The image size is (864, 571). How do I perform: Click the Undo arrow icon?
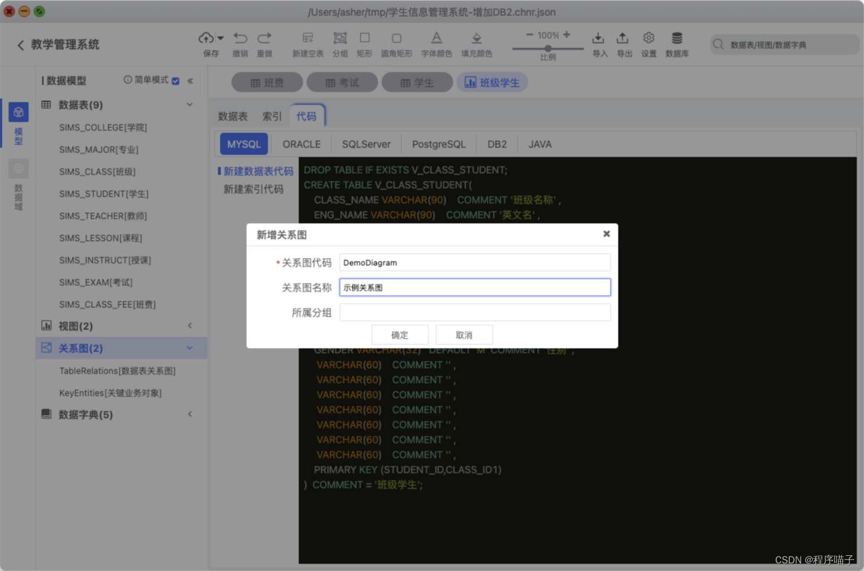coord(240,38)
